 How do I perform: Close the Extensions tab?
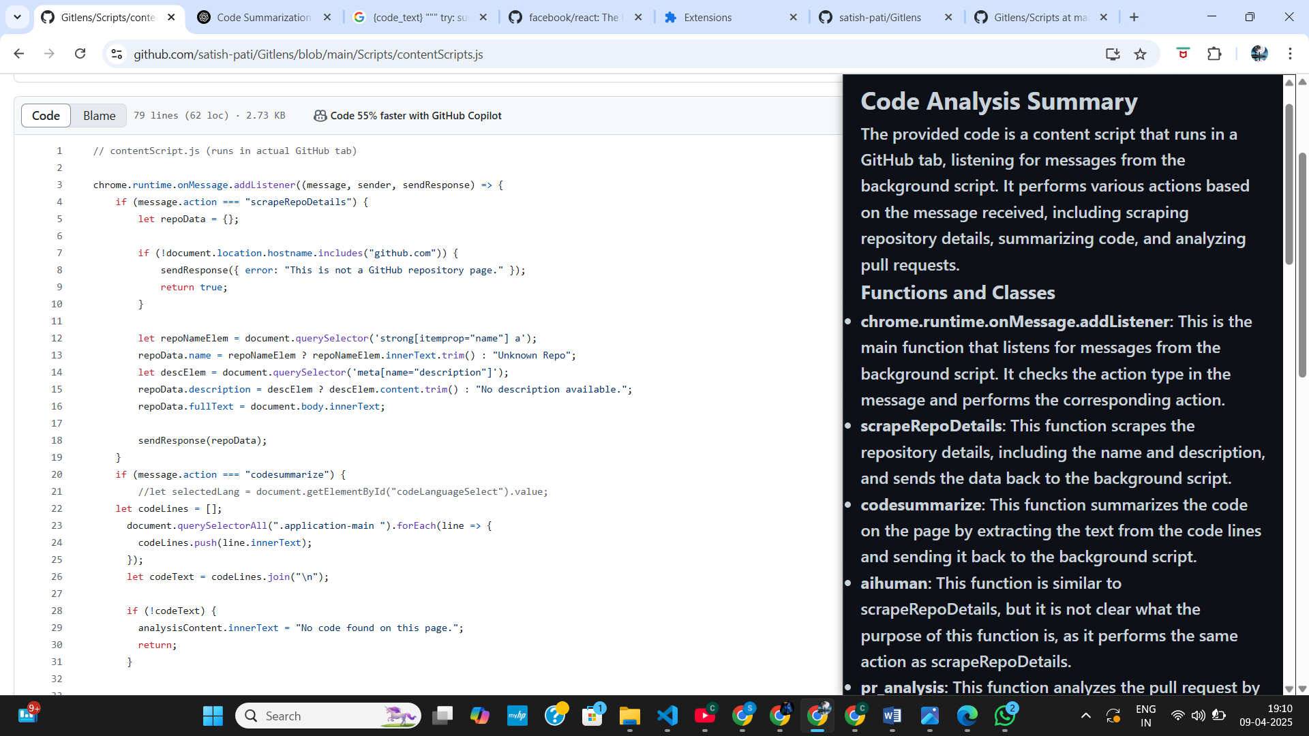(794, 17)
